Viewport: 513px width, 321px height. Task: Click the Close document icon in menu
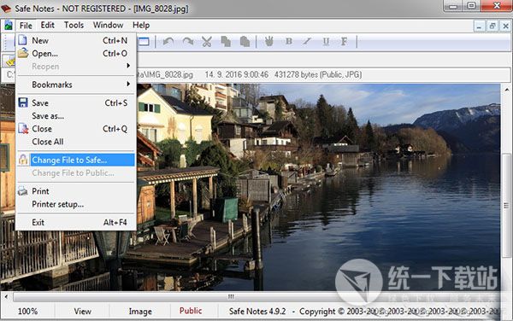tap(23, 128)
